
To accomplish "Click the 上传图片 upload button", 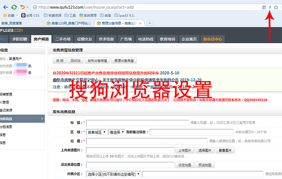I will click(185, 150).
